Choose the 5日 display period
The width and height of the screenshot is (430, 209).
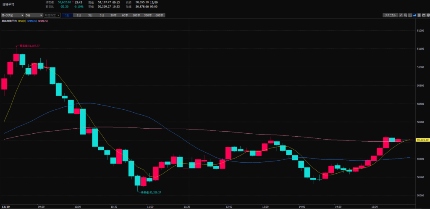[x=102, y=15]
